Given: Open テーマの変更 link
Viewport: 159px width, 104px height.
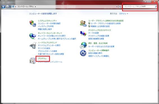Looking at the screenshot, I should pyautogui.click(x=94, y=33).
